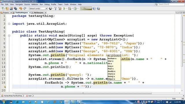Image resolution: width=185 pixels, height=104 pixels.
Task: Create a New Project from the toolbar
Action: point(7,8)
